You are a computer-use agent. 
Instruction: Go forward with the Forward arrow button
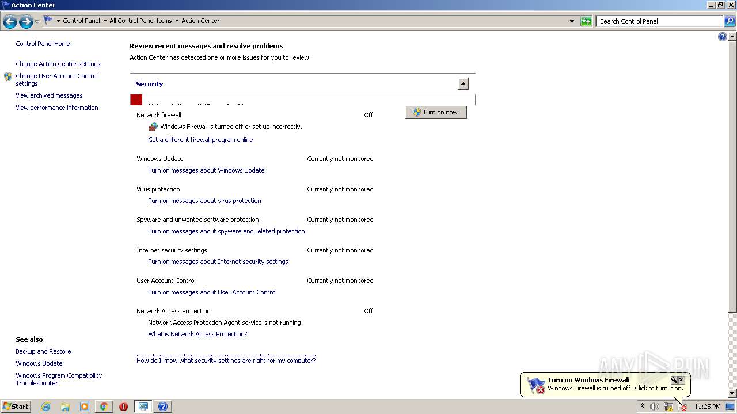pyautogui.click(x=25, y=22)
